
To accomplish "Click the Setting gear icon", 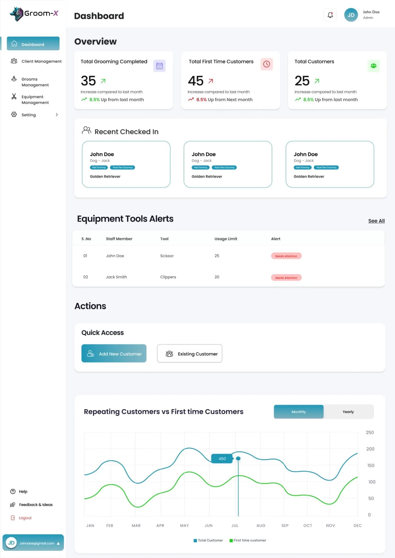I will [14, 114].
